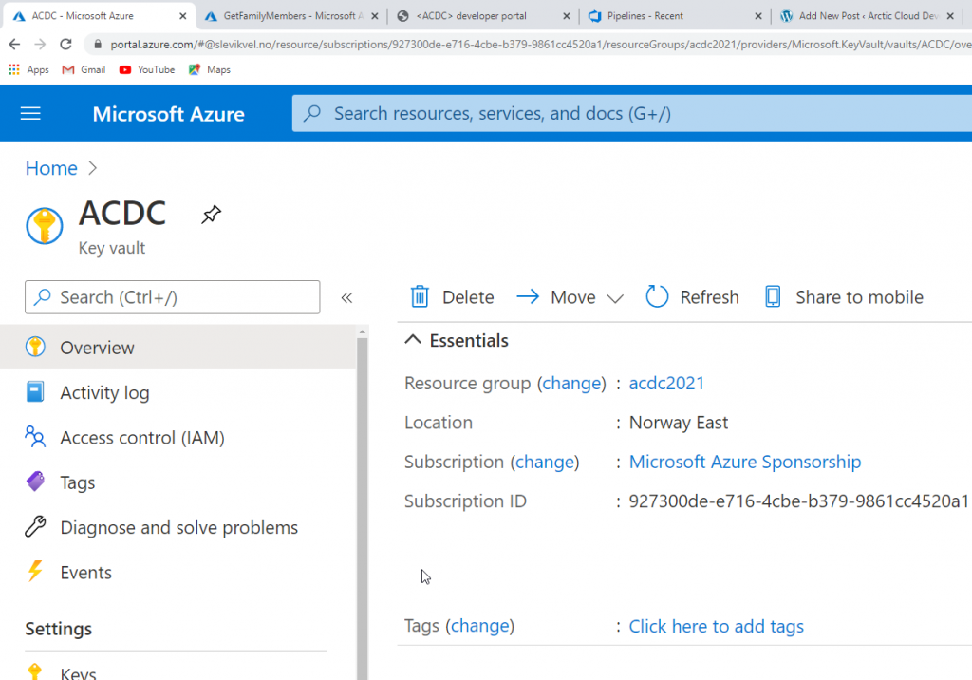The height and width of the screenshot is (680, 972).
Task: Open the acdc2021 resource group link
Action: (666, 383)
